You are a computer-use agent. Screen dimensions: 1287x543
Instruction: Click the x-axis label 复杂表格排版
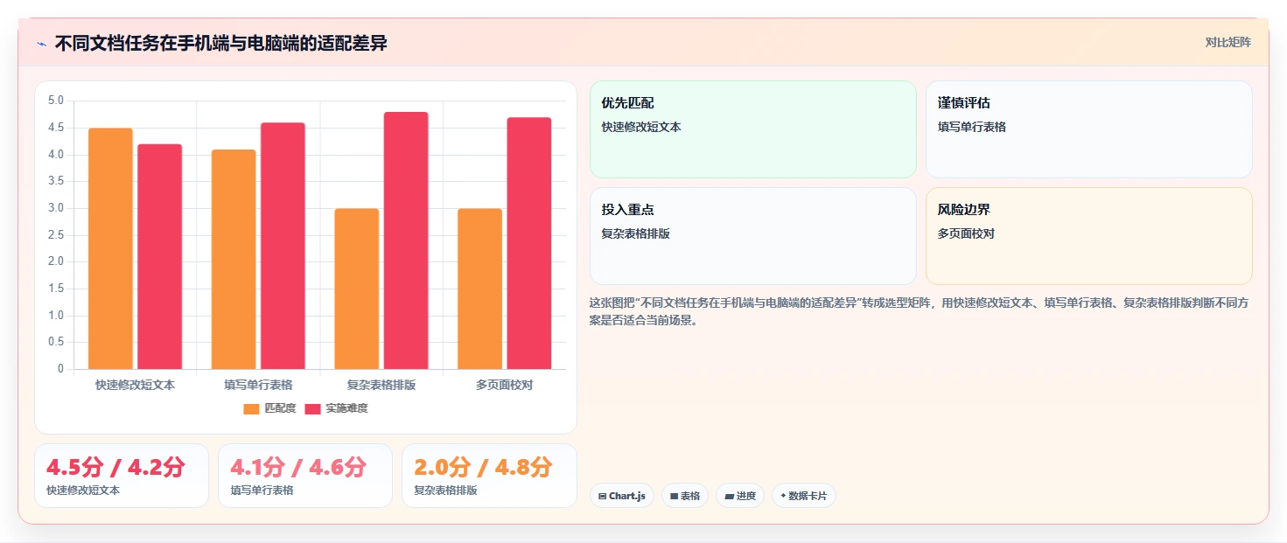tap(381, 385)
